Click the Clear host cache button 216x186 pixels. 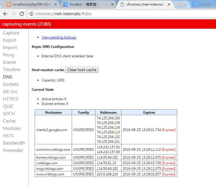pyautogui.click(x=82, y=70)
